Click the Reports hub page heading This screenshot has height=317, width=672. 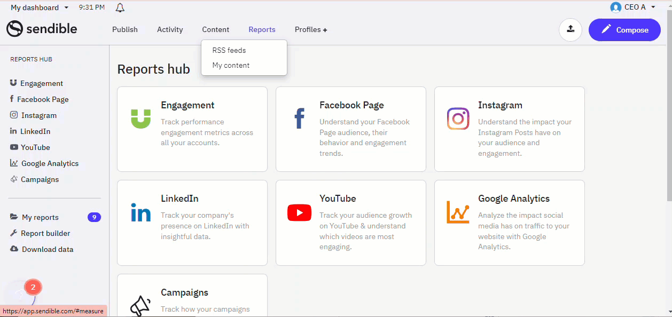[153, 69]
